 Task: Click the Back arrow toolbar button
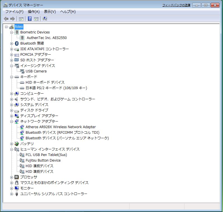6,19
